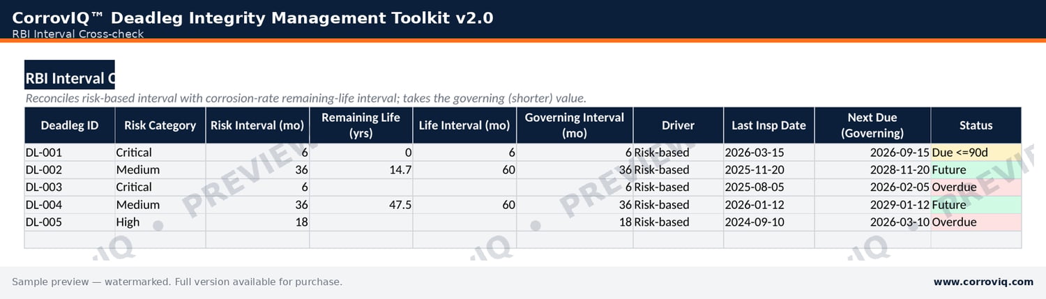This screenshot has width=1046, height=299.
Task: Click the Driver column header
Action: [679, 125]
